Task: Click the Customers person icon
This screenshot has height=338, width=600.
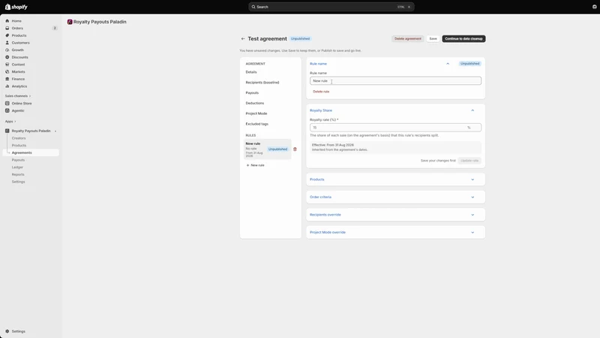Action: (7, 43)
